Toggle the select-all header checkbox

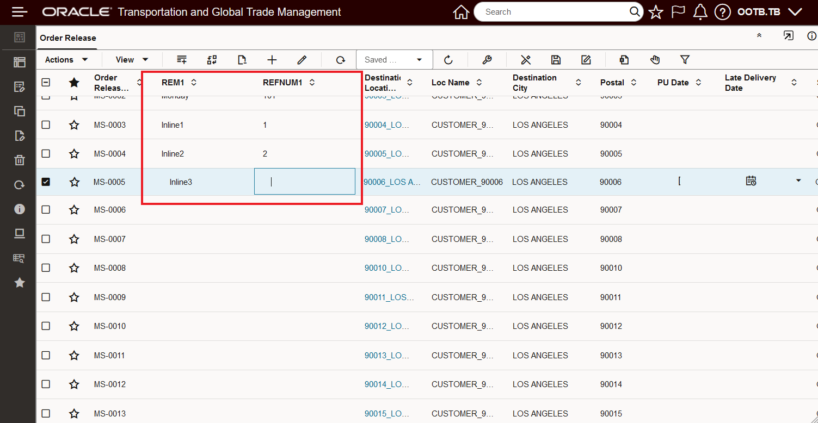46,83
